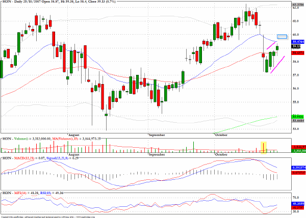This screenshot has height=218, width=306.
Task: Select the 53.0 price axis value
Action: click(x=296, y=129)
